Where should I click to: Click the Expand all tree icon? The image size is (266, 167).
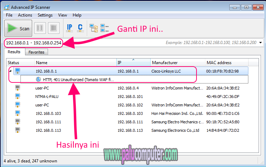[93, 28]
